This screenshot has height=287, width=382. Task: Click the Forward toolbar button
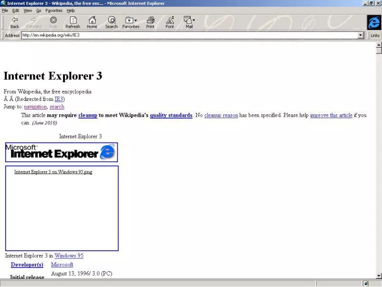tap(34, 22)
